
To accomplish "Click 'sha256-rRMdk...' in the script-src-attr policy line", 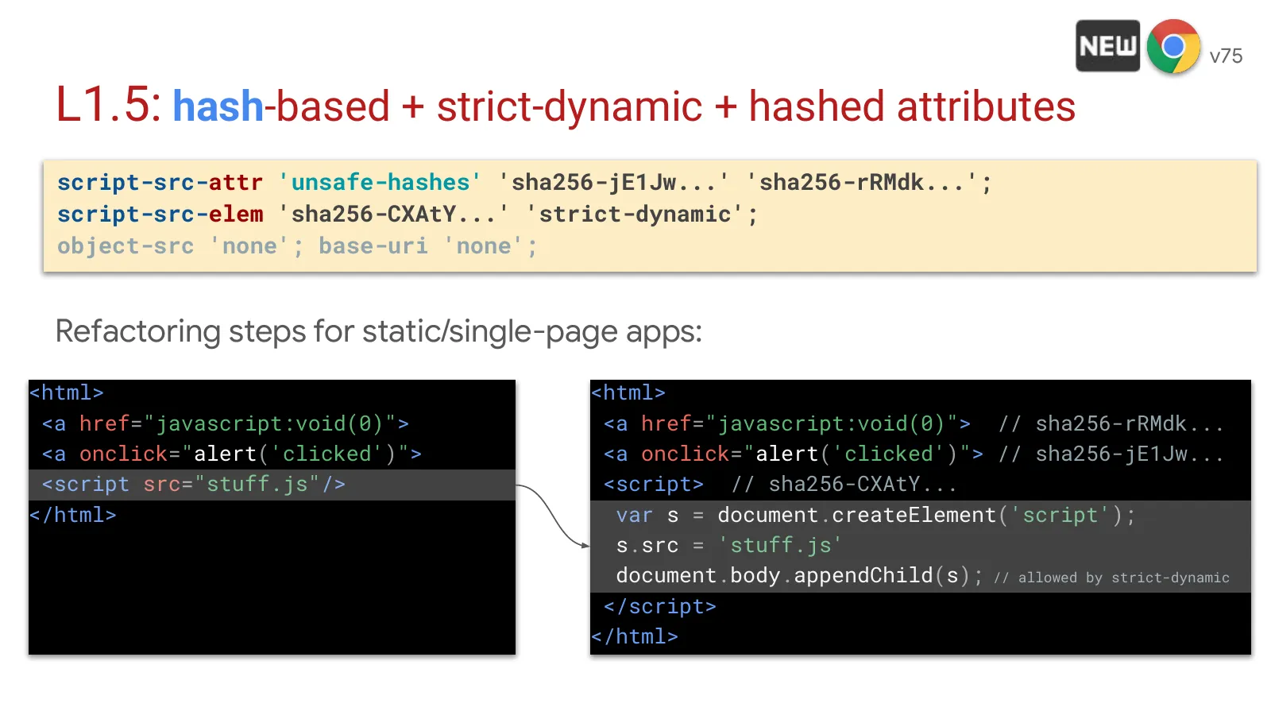I will coord(861,183).
